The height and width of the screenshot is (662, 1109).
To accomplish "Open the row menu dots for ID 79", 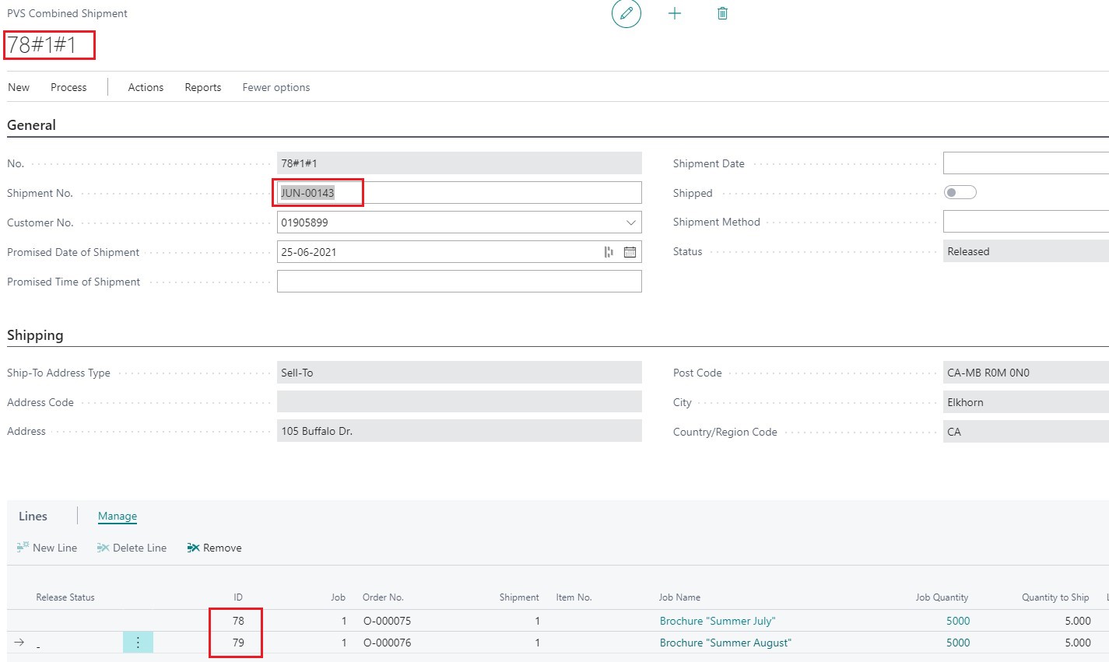I will (138, 643).
